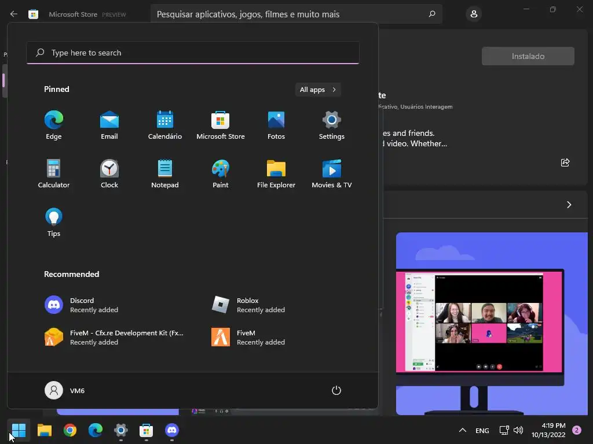Open Google Chrome from the taskbar
593x444 pixels.
pyautogui.click(x=70, y=430)
